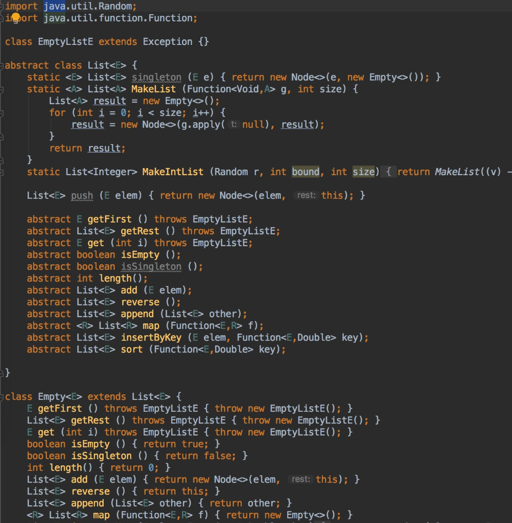Click the gutter fold icon at the MakeList method
This screenshot has height=523, width=512.
tap(2, 89)
